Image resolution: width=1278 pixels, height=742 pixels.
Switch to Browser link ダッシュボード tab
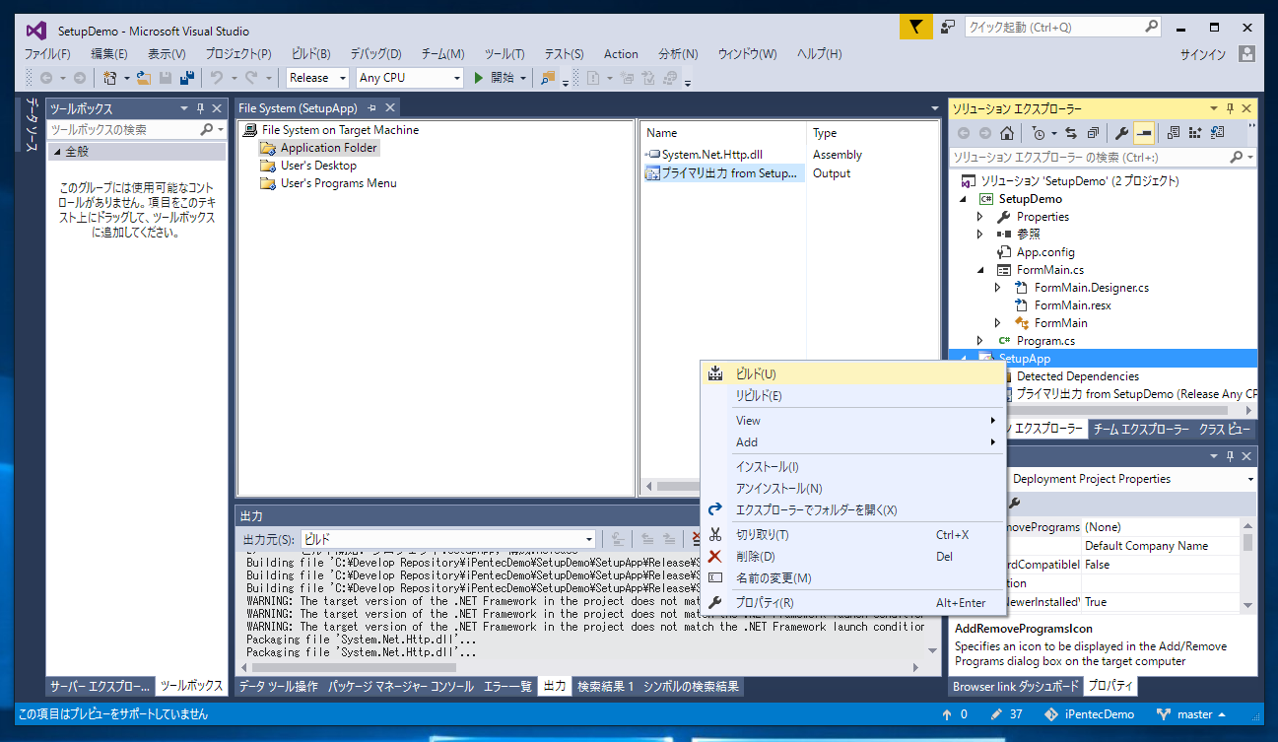tap(1016, 687)
